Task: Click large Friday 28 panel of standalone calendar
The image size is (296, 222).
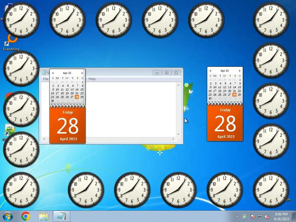Action: (225, 123)
